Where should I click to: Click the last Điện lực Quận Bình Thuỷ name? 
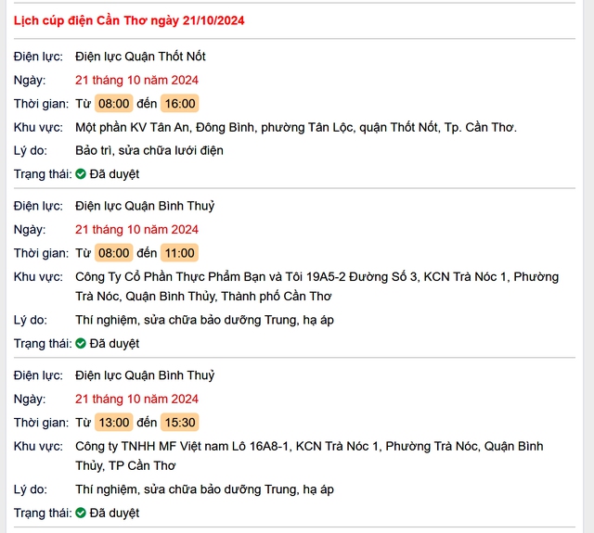[145, 375]
